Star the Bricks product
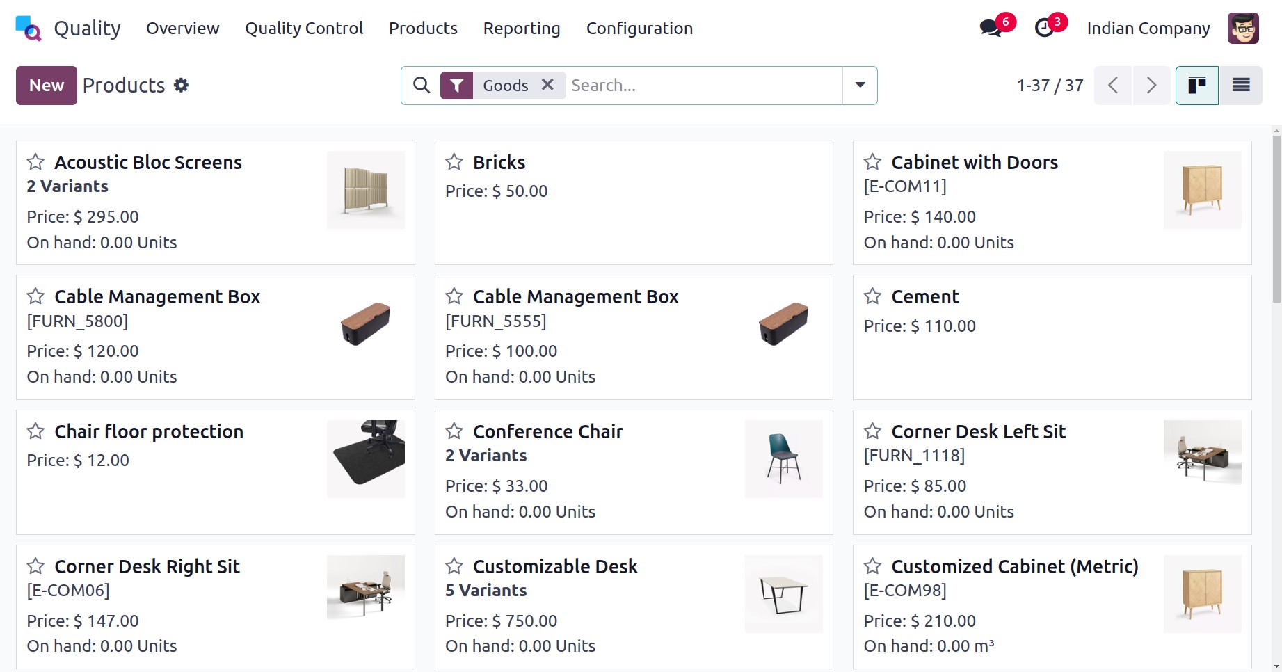The height and width of the screenshot is (672, 1282). point(454,162)
